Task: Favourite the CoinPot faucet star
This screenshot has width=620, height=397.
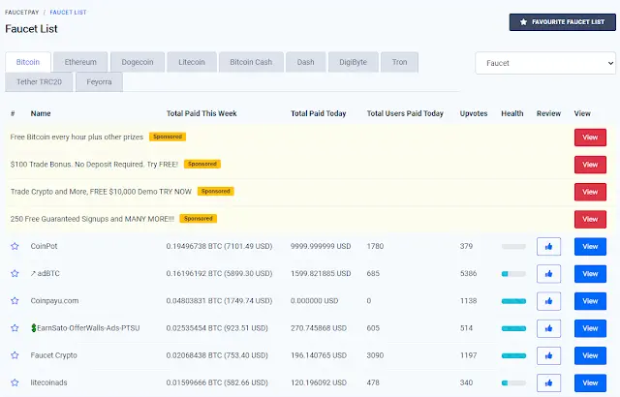Action: tap(15, 247)
